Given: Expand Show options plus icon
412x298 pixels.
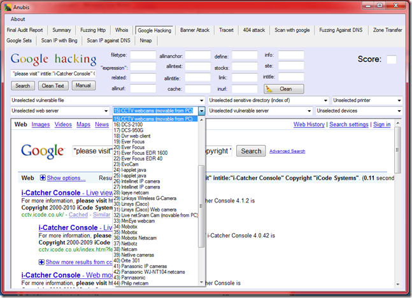Looking at the screenshot, I should click(x=43, y=178).
